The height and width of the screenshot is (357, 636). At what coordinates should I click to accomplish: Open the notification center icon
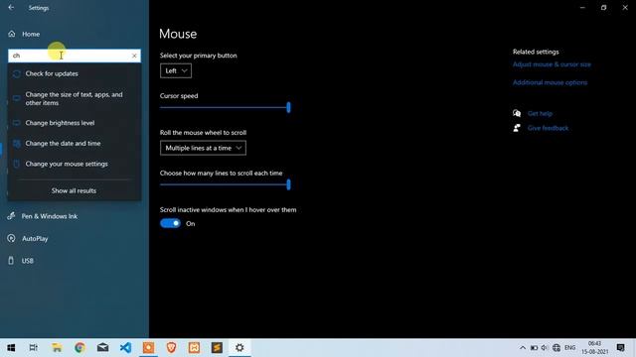[x=620, y=348]
